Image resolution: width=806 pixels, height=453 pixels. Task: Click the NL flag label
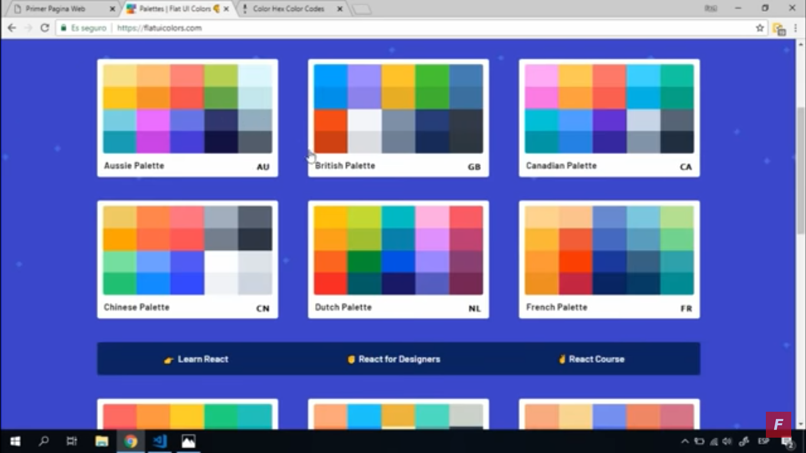coord(474,308)
